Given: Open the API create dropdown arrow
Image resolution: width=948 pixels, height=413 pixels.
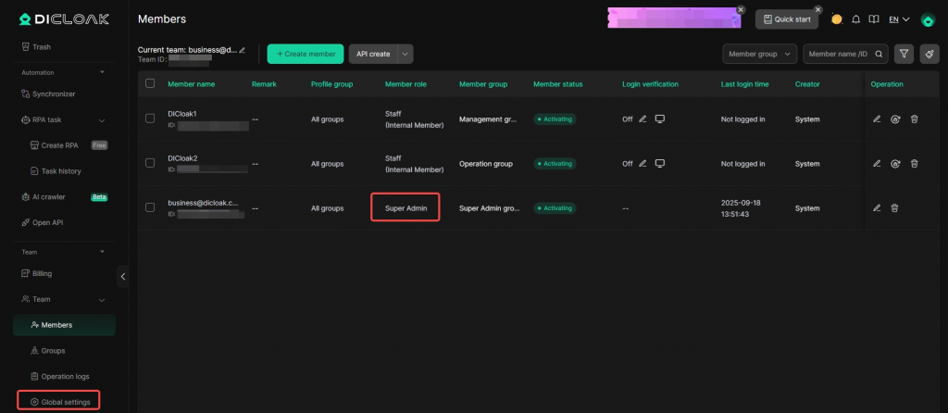Looking at the screenshot, I should pos(405,54).
